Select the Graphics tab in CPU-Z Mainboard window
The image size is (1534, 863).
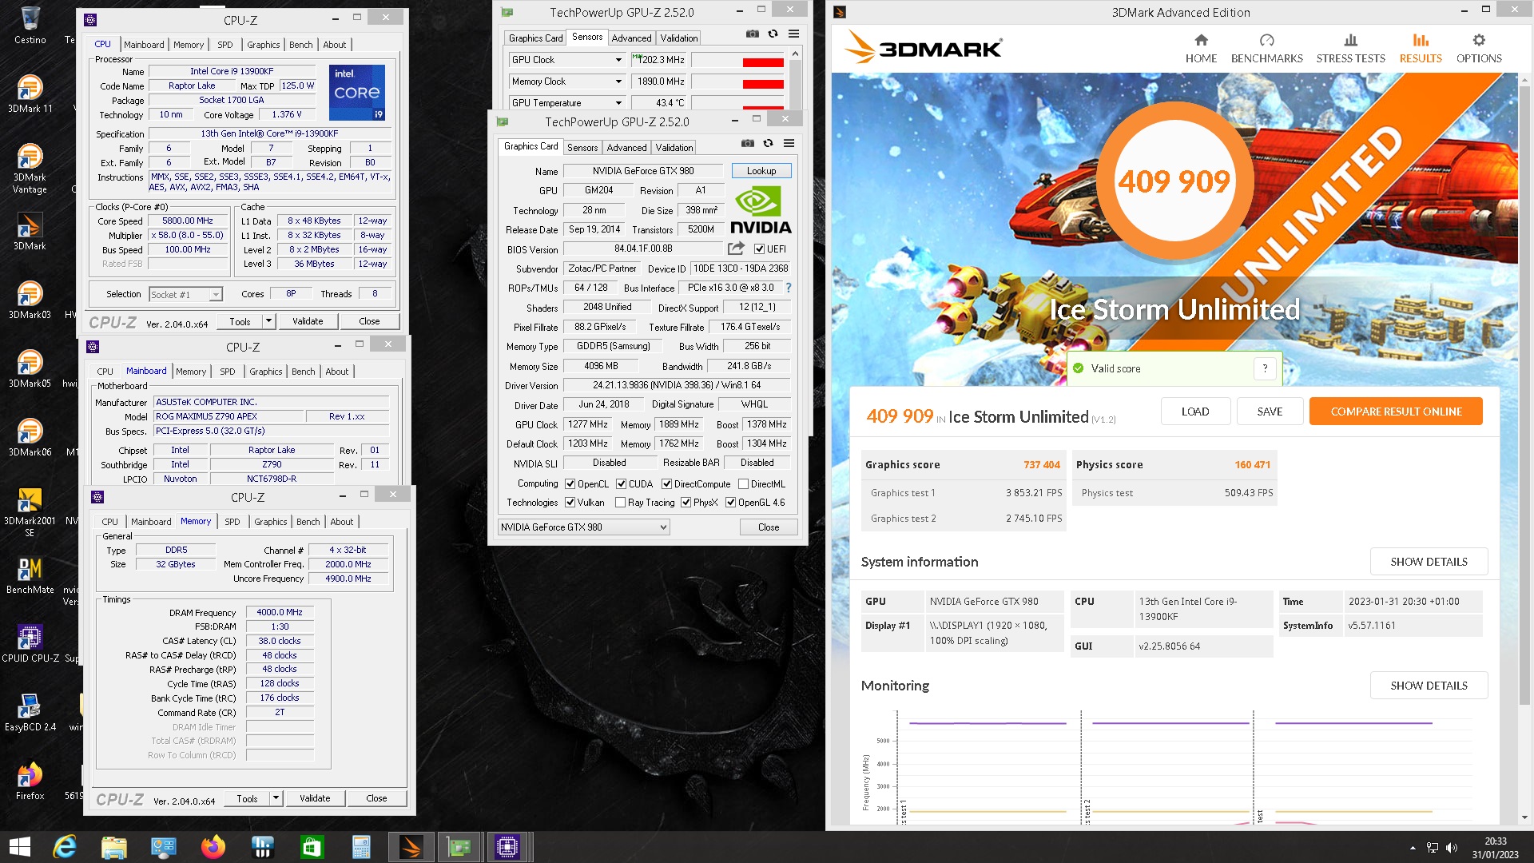[265, 372]
